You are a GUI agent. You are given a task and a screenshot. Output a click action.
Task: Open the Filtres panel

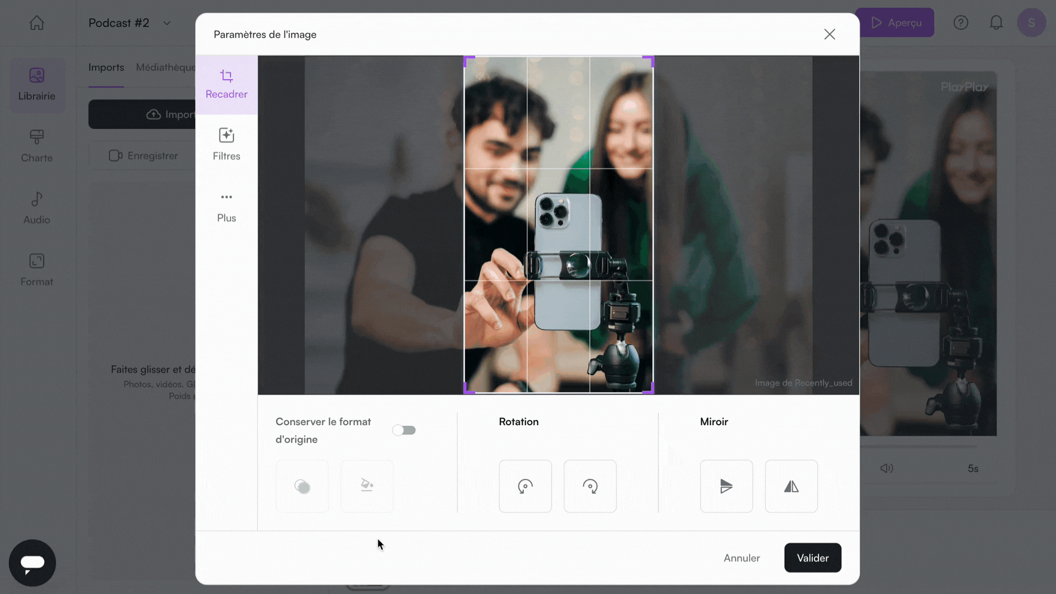226,145
